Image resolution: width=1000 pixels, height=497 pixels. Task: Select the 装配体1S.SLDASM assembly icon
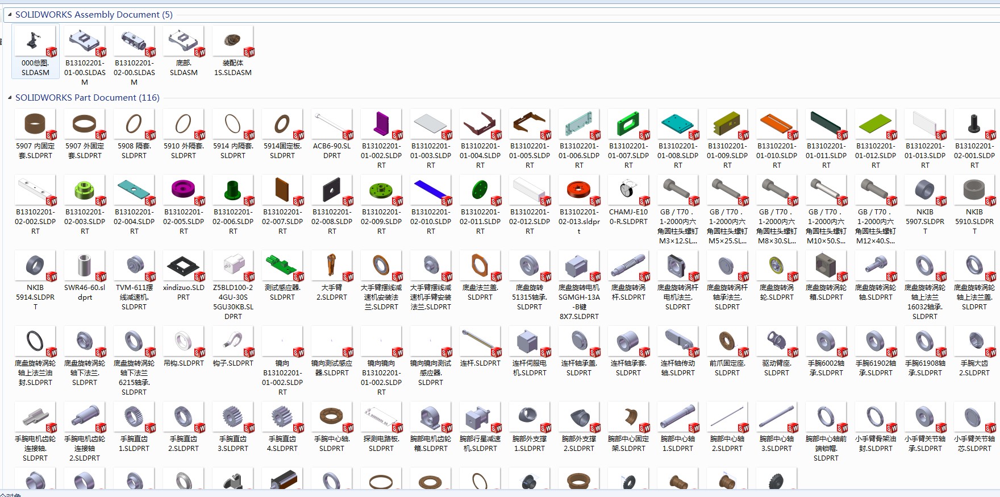pos(233,42)
